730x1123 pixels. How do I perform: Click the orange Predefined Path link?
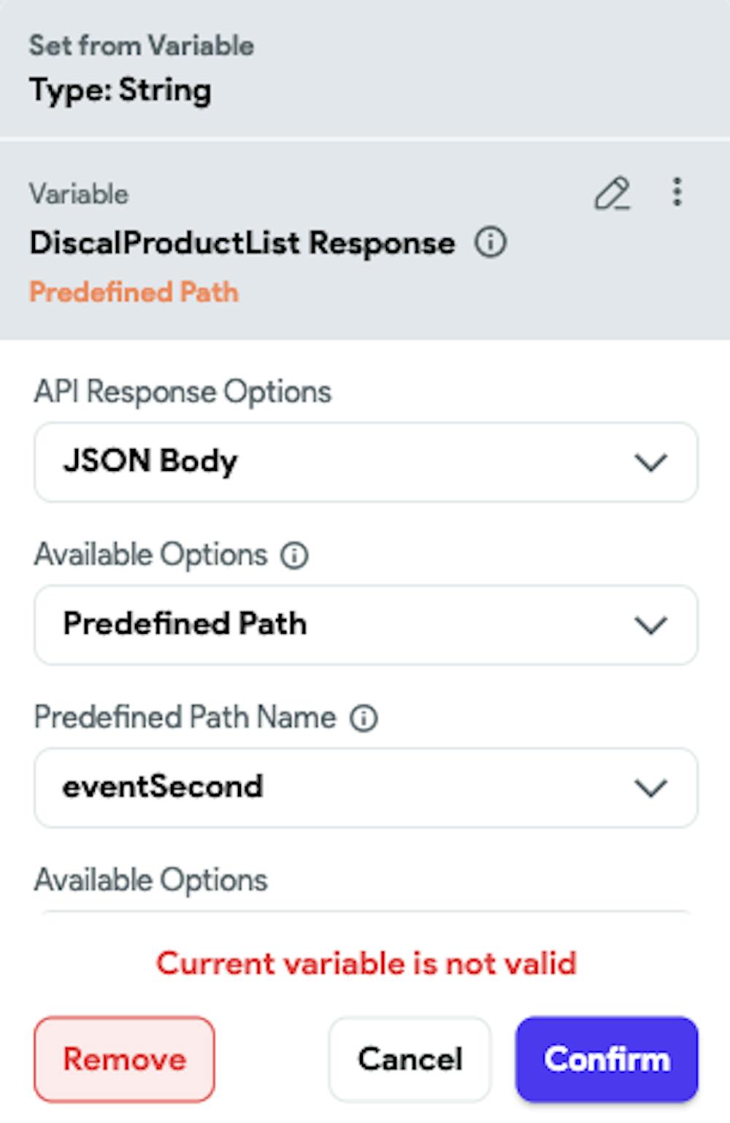tap(134, 292)
